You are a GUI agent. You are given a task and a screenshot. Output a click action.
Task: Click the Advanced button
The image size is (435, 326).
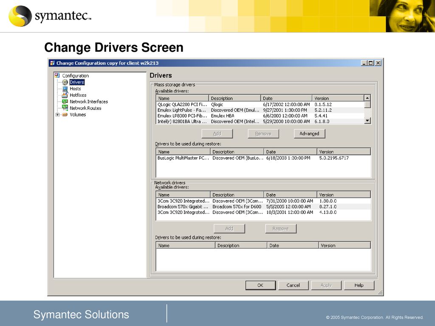click(309, 134)
